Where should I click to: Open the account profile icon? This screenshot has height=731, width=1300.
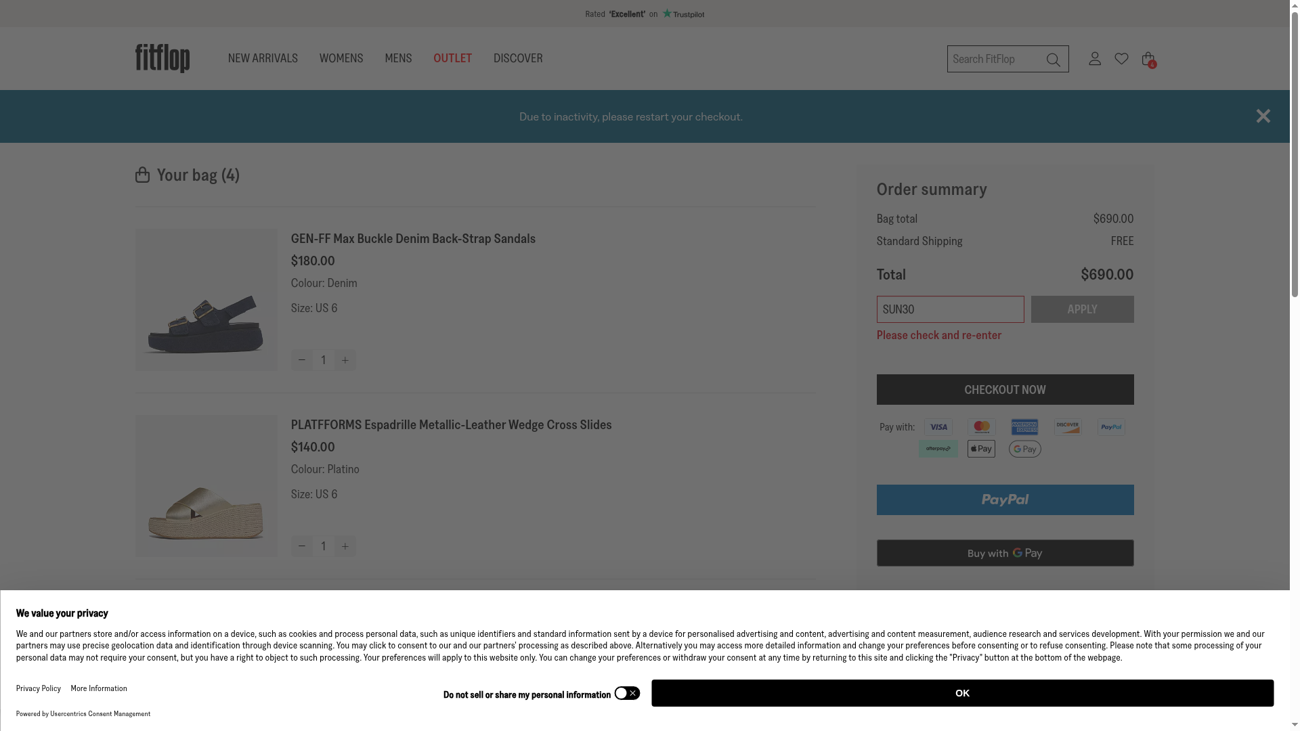(x=1095, y=58)
